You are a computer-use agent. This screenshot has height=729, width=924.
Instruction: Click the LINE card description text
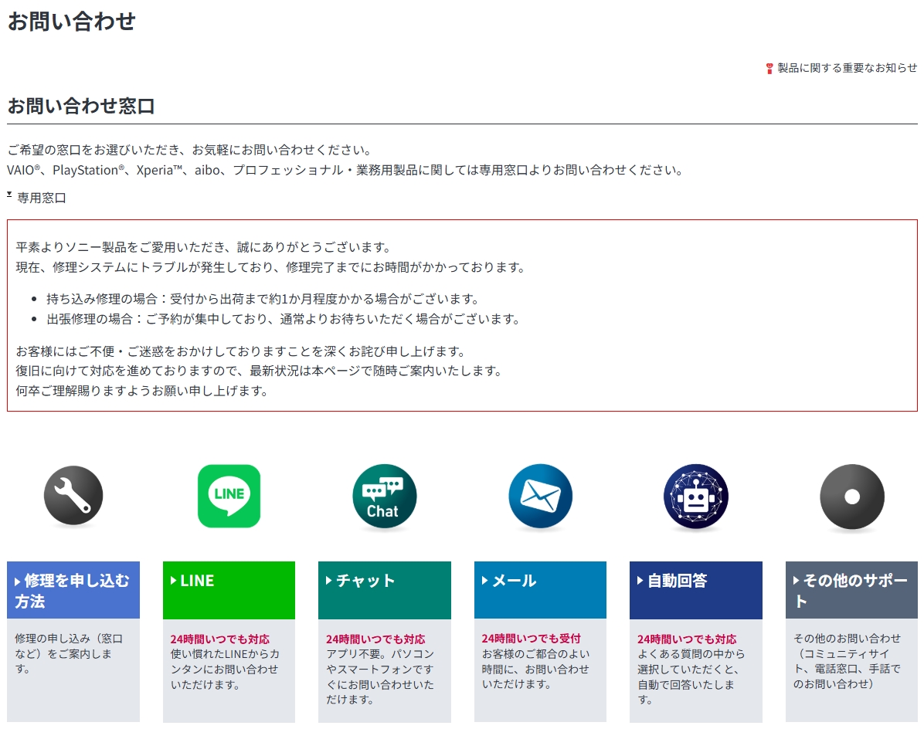tap(225, 670)
